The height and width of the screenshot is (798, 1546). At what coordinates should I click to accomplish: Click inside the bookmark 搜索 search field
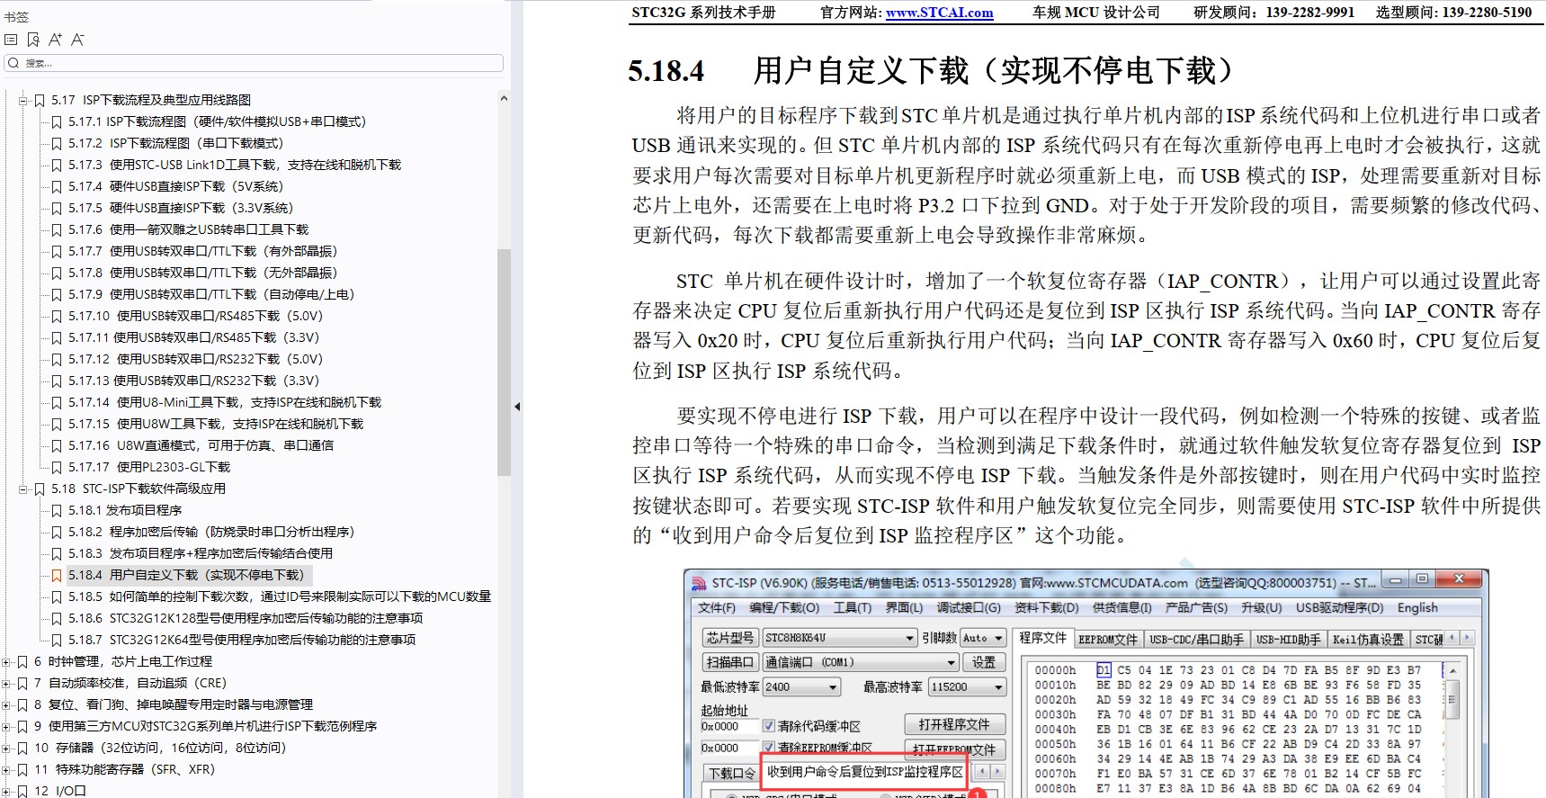[x=254, y=63]
